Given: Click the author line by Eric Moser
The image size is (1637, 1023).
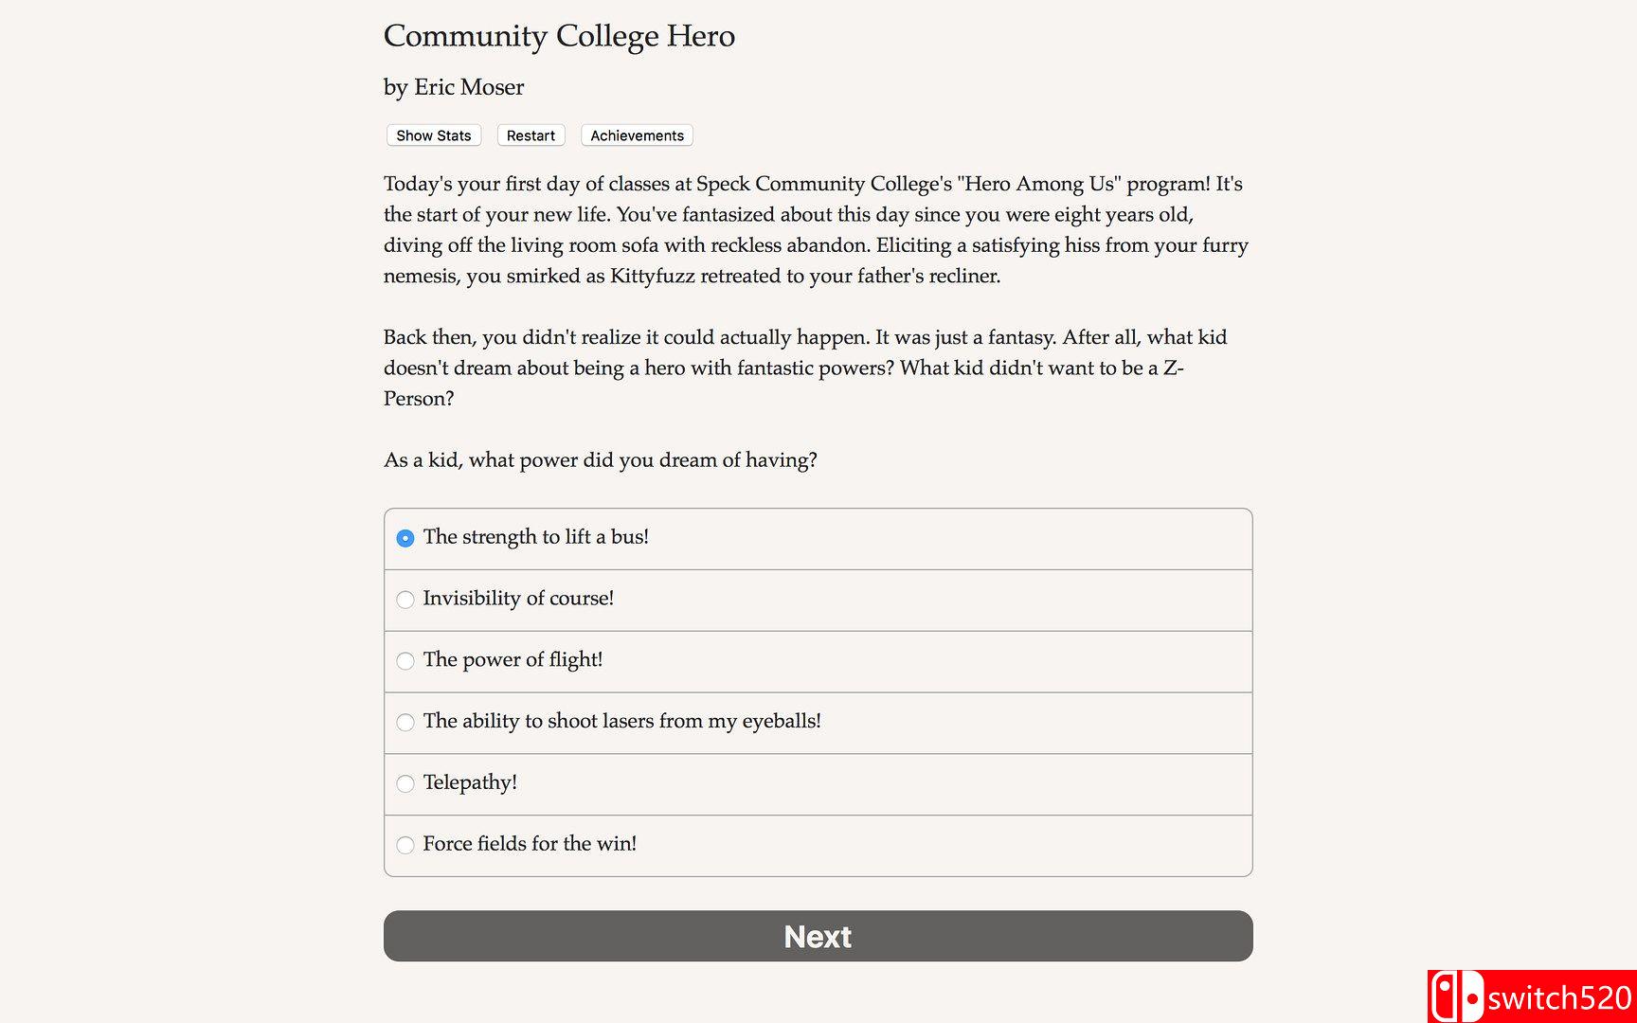Looking at the screenshot, I should click(454, 87).
